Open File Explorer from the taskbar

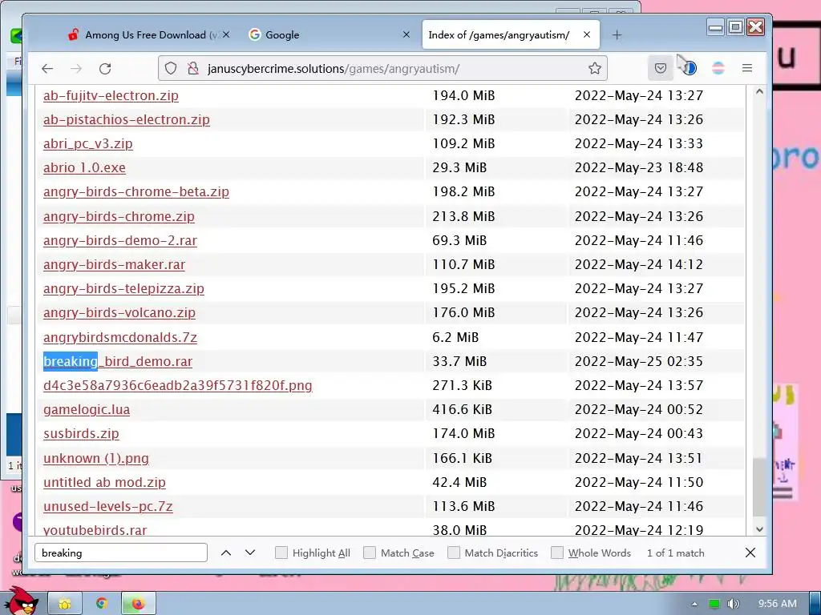[x=65, y=604]
